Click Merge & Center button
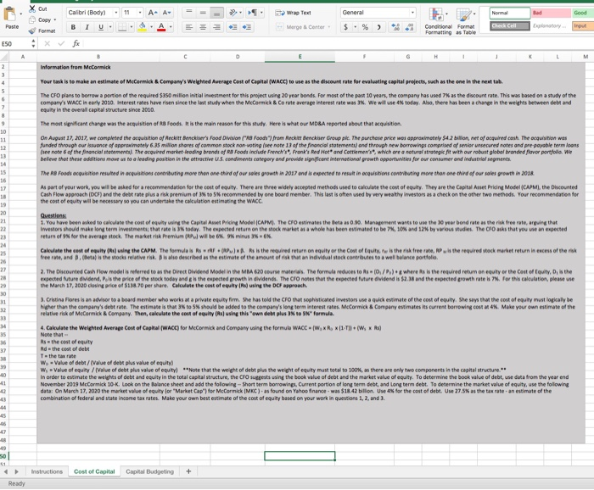The image size is (594, 490). click(300, 27)
